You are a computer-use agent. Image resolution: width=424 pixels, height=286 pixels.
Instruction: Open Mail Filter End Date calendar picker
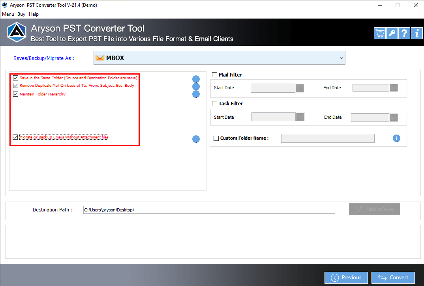point(394,88)
